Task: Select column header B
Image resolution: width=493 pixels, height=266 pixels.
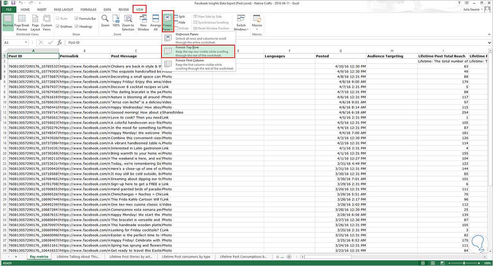Action: point(84,51)
